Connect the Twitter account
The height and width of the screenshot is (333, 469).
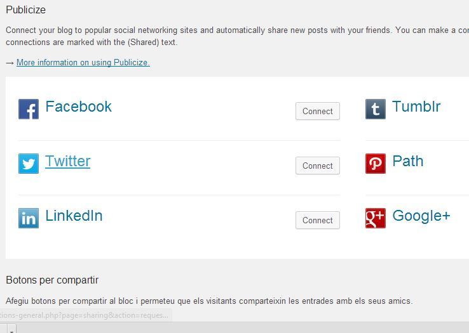tap(318, 166)
